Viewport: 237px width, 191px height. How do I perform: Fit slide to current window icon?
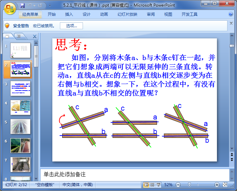point(225,185)
